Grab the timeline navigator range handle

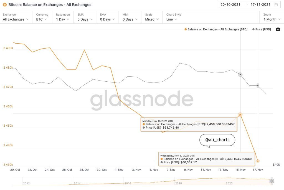272,181
